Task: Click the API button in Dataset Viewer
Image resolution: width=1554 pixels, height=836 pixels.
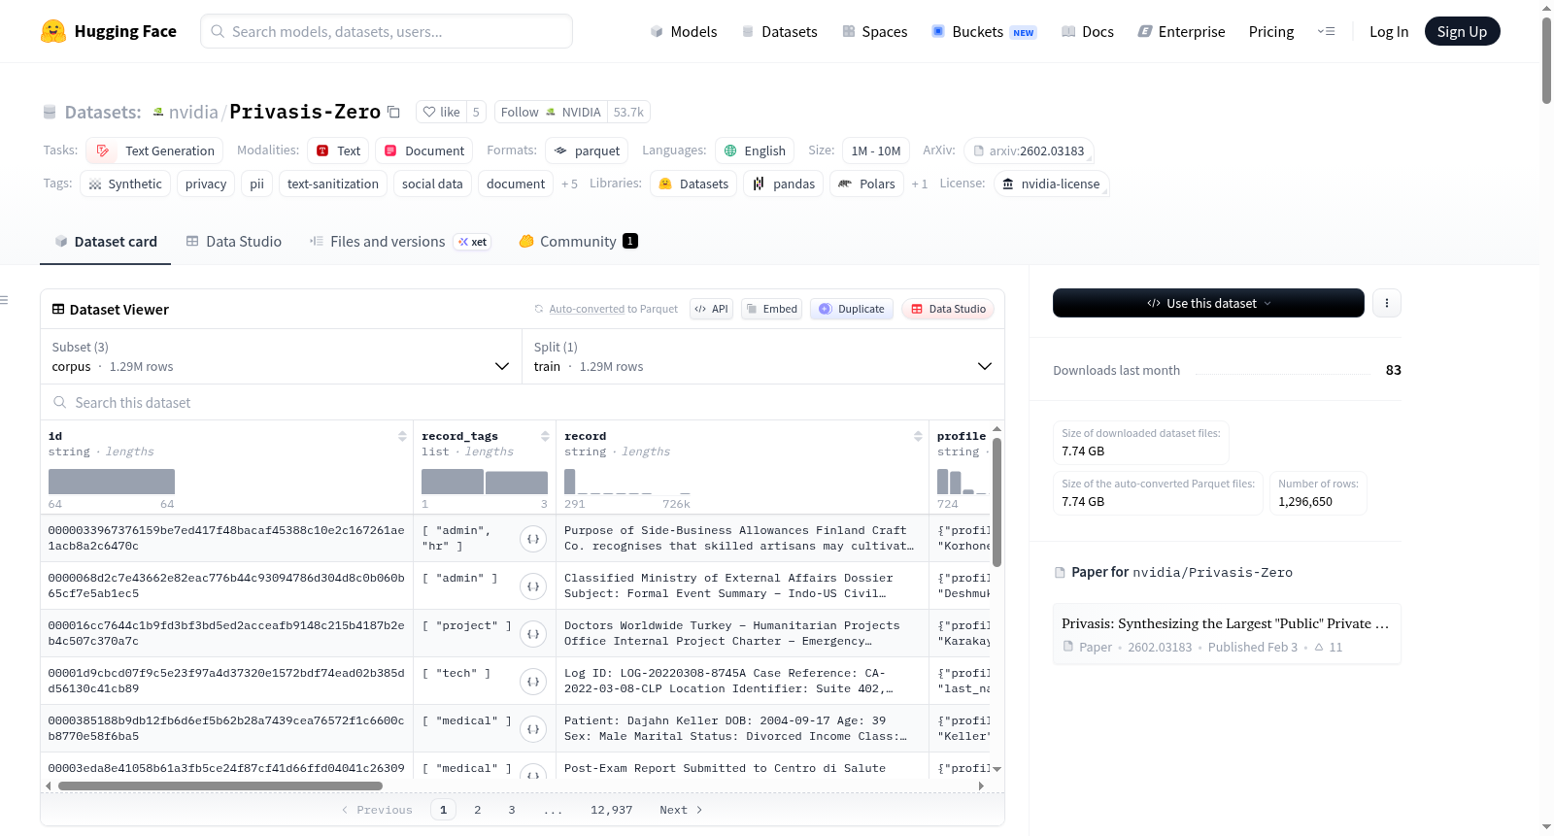Action: 711,309
